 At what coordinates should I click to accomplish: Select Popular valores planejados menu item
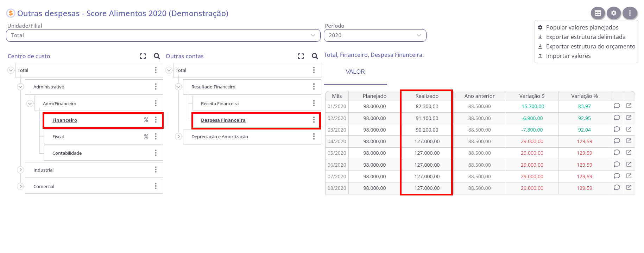pos(582,27)
